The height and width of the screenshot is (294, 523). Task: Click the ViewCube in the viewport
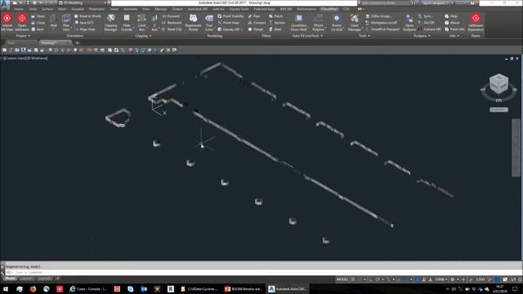(498, 84)
